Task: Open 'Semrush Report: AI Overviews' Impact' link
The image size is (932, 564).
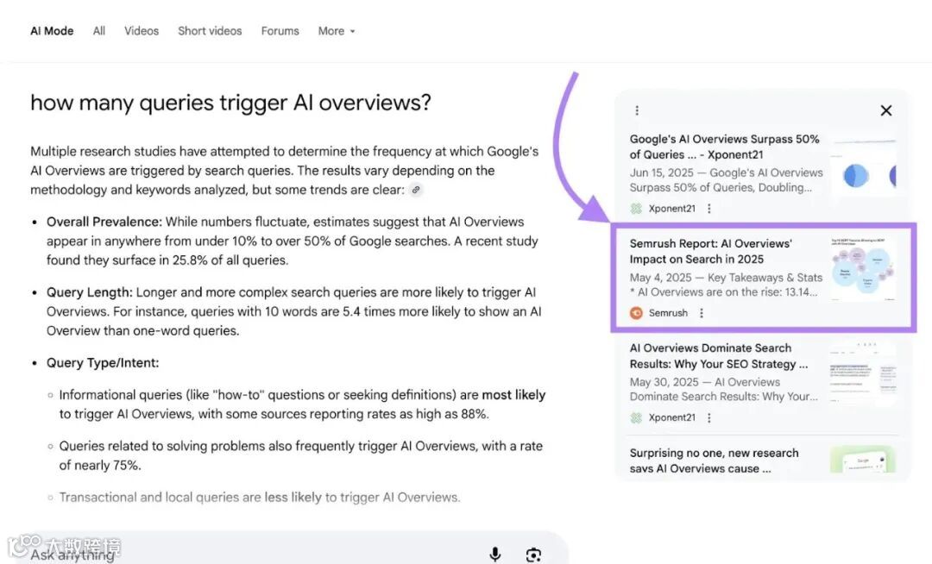Action: pyautogui.click(x=710, y=251)
